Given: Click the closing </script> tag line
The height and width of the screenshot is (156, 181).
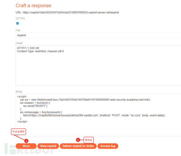Looking at the screenshot, I should point(22,122).
